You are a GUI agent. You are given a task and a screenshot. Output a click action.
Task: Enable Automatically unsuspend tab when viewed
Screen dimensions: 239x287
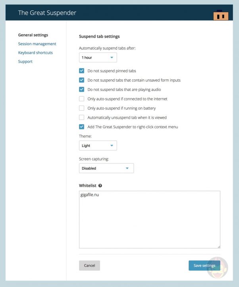click(x=82, y=117)
